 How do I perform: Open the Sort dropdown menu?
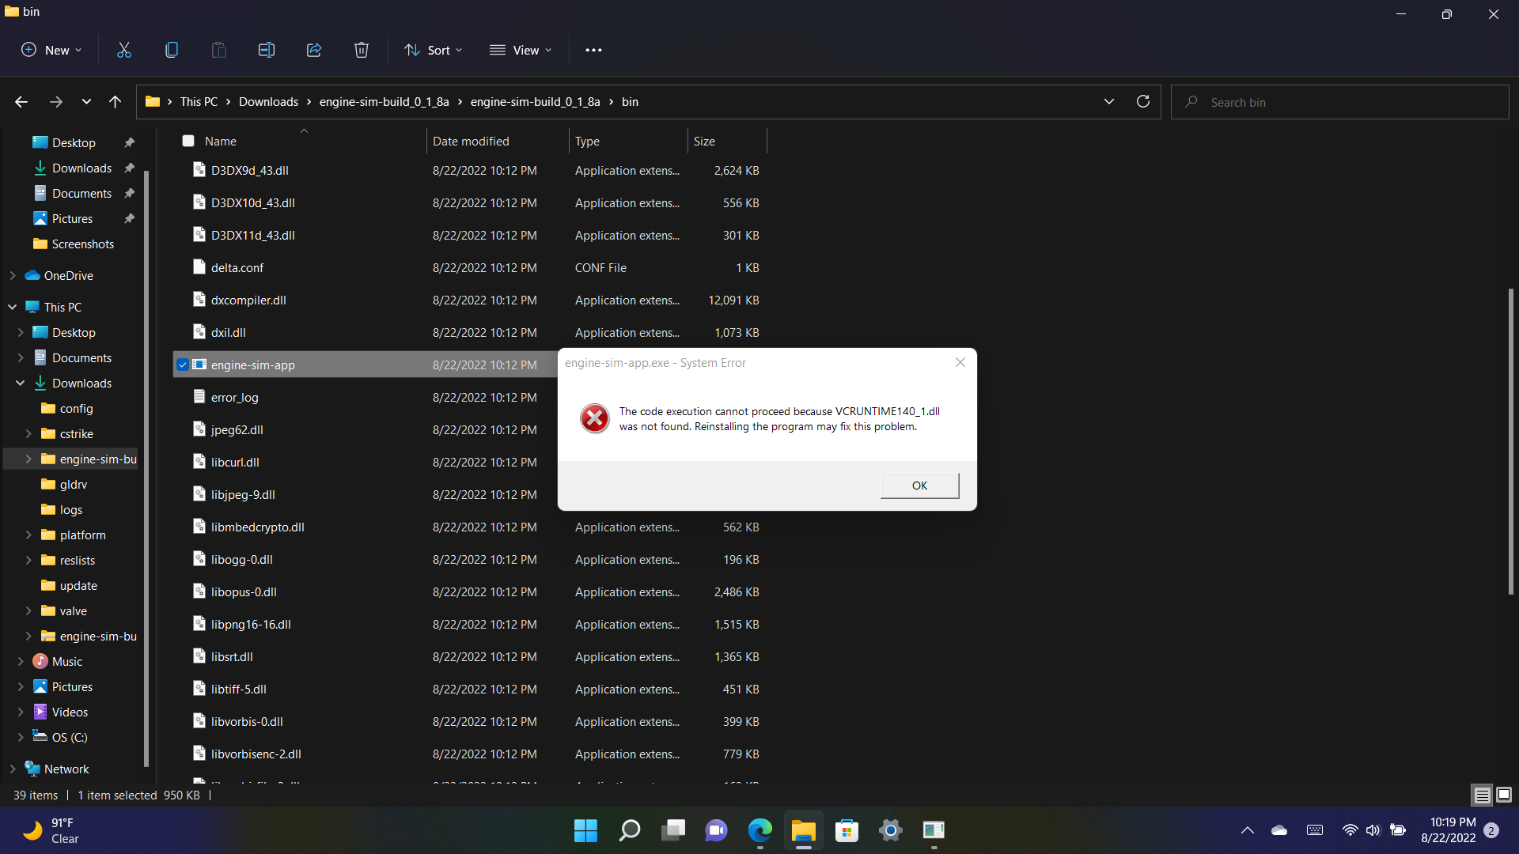pyautogui.click(x=434, y=50)
